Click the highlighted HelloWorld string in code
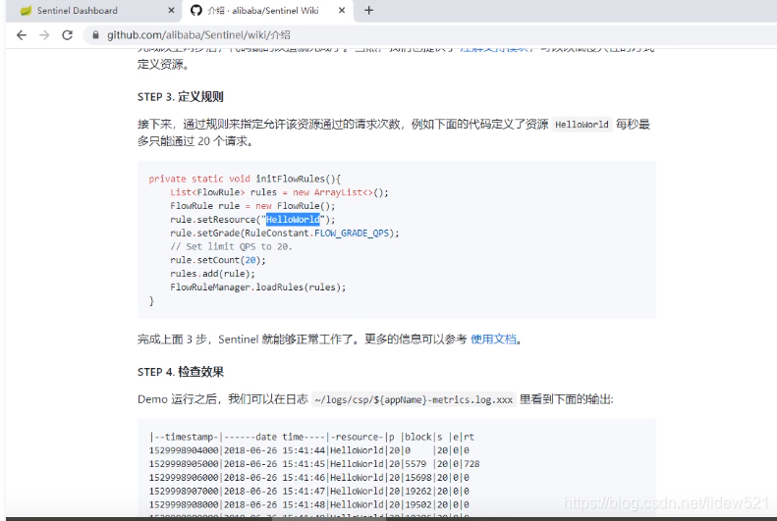 293,219
